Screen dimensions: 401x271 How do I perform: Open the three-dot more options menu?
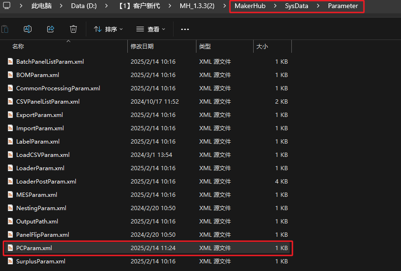point(185,29)
